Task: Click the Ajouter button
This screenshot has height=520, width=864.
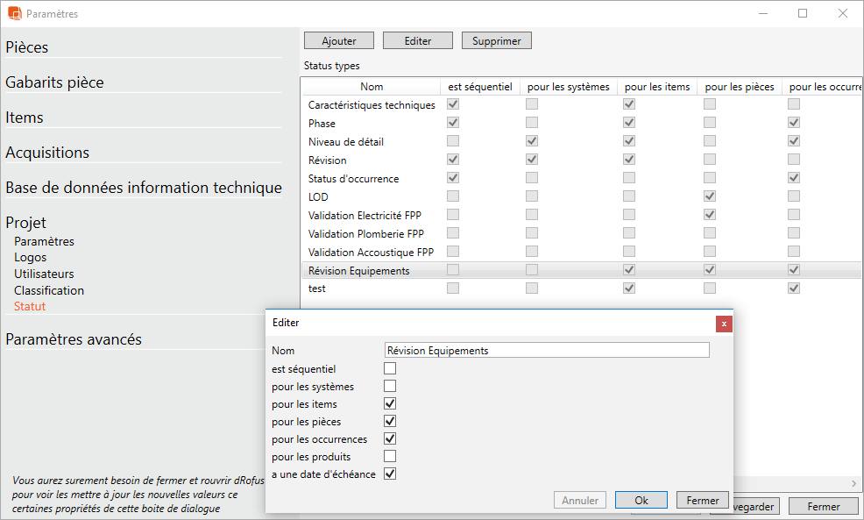Action: 339,41
